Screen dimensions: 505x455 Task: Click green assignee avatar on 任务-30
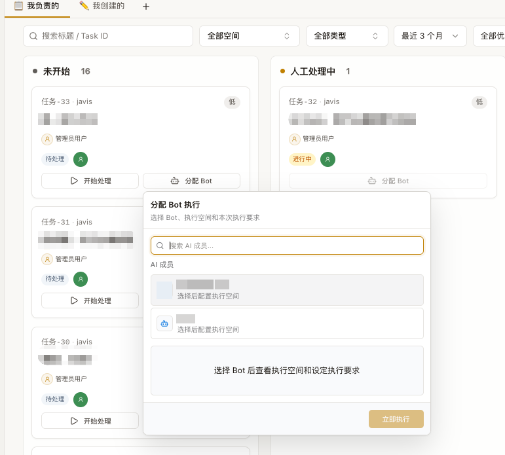tap(81, 399)
